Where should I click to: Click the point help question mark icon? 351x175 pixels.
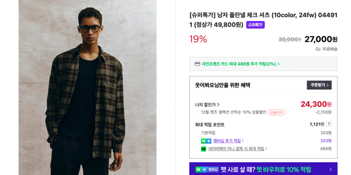coord(329,124)
